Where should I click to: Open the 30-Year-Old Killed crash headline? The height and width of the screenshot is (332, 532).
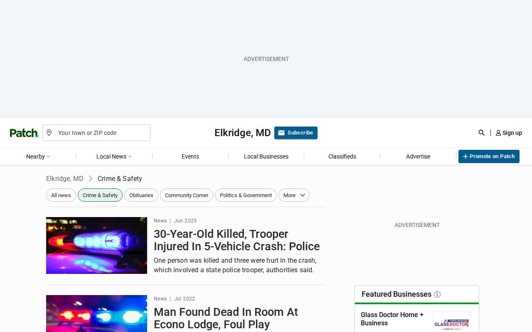point(237,240)
